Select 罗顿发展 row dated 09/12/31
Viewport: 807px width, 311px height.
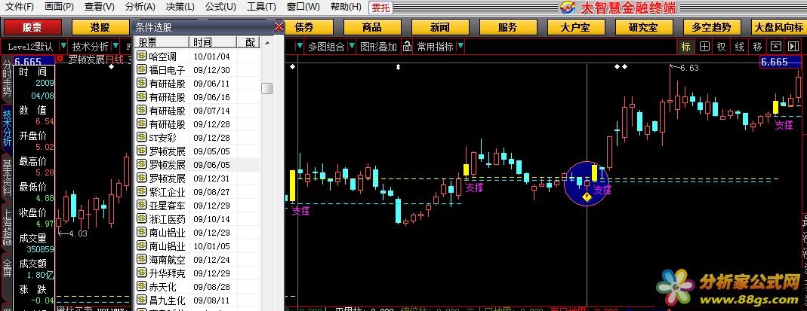(x=198, y=178)
